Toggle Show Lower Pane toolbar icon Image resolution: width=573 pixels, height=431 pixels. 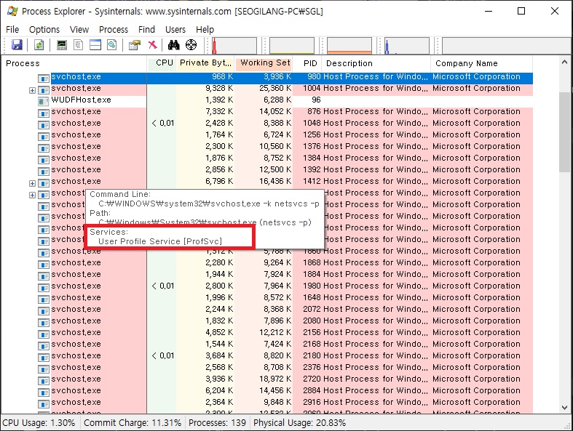[x=95, y=45]
